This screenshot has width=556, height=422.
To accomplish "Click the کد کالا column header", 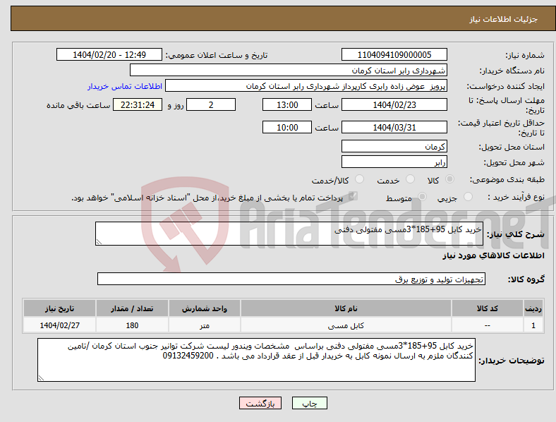I will pos(488,308).
